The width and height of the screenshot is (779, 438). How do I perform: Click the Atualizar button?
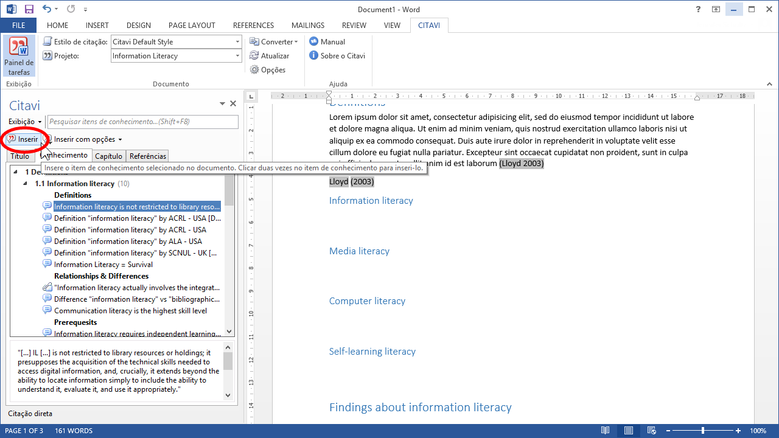[x=270, y=55]
